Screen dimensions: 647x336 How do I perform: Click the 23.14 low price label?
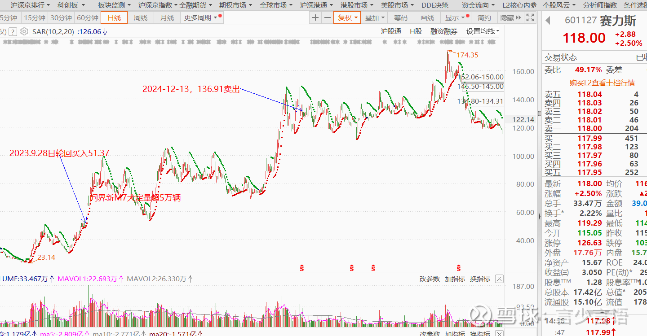[46, 257]
